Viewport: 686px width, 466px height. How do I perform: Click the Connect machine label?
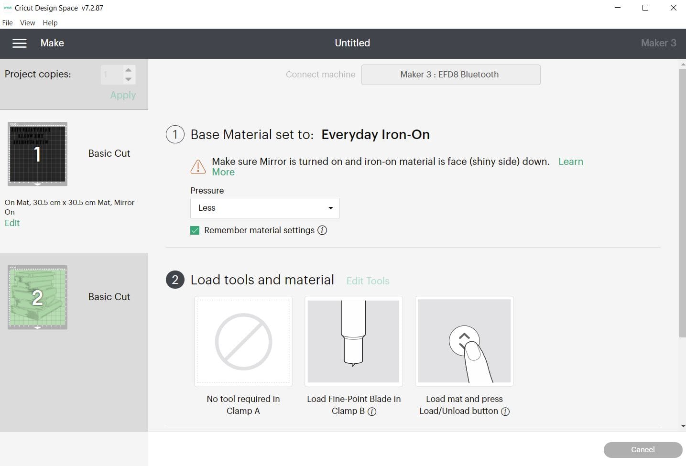pyautogui.click(x=320, y=75)
